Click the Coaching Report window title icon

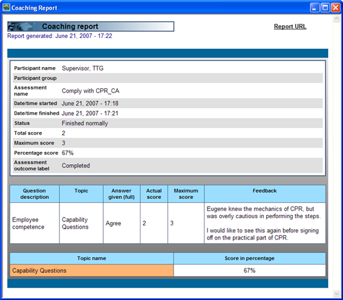coord(6,8)
